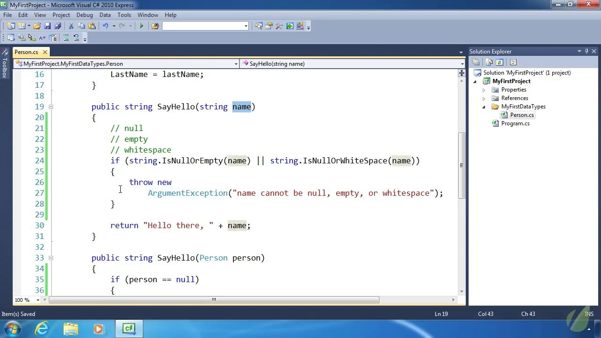The height and width of the screenshot is (338, 601).
Task: Click the vertical scrollbar thumb in editor
Action: pyautogui.click(x=462, y=165)
